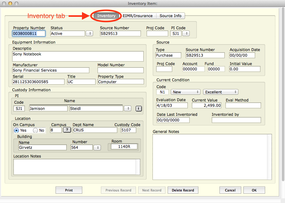Viewport: 285px width, 203px height.
Task: Focus the Model Number field
Action: [120, 70]
